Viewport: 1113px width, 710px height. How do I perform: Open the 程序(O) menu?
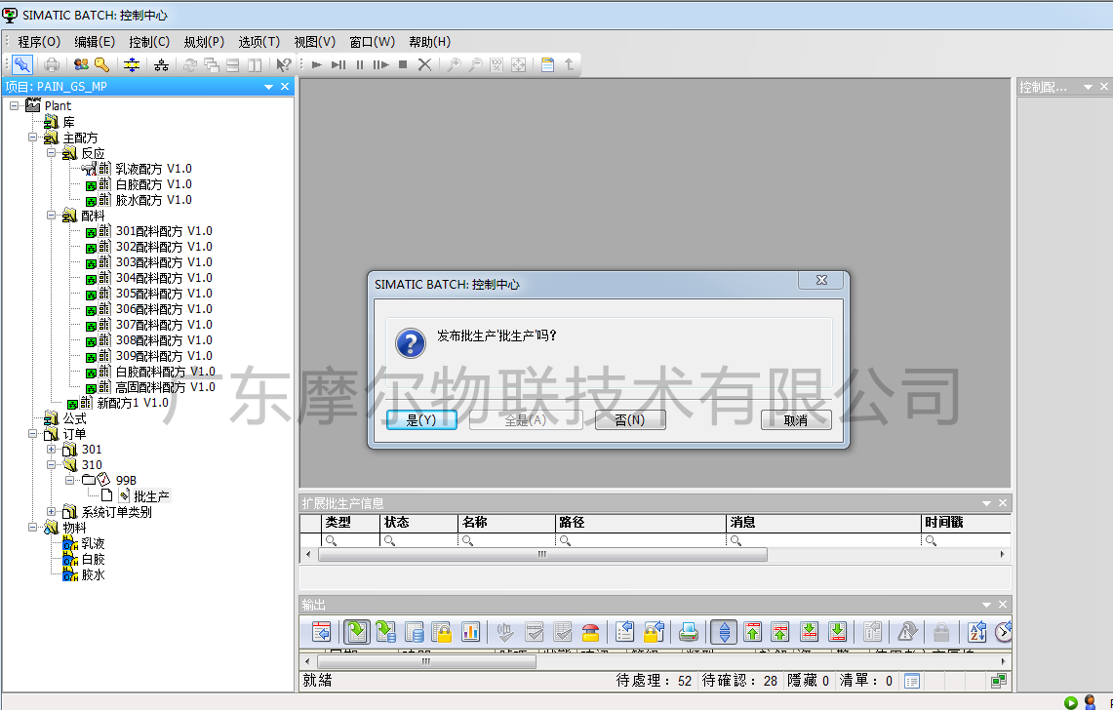click(39, 42)
